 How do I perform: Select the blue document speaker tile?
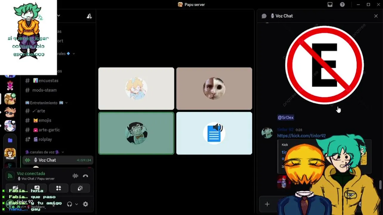[x=214, y=133]
